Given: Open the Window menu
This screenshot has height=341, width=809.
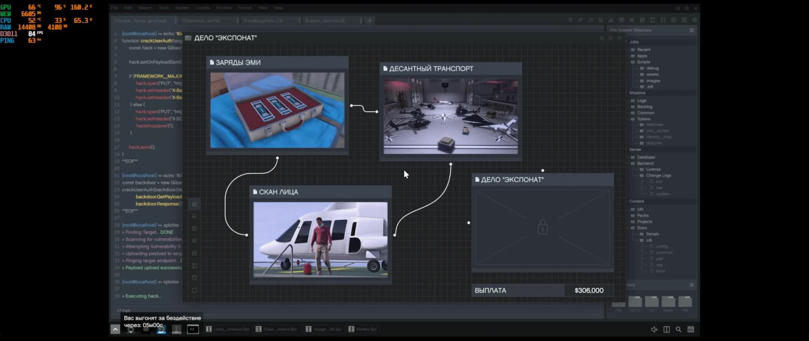Looking at the screenshot, I should coord(224,8).
